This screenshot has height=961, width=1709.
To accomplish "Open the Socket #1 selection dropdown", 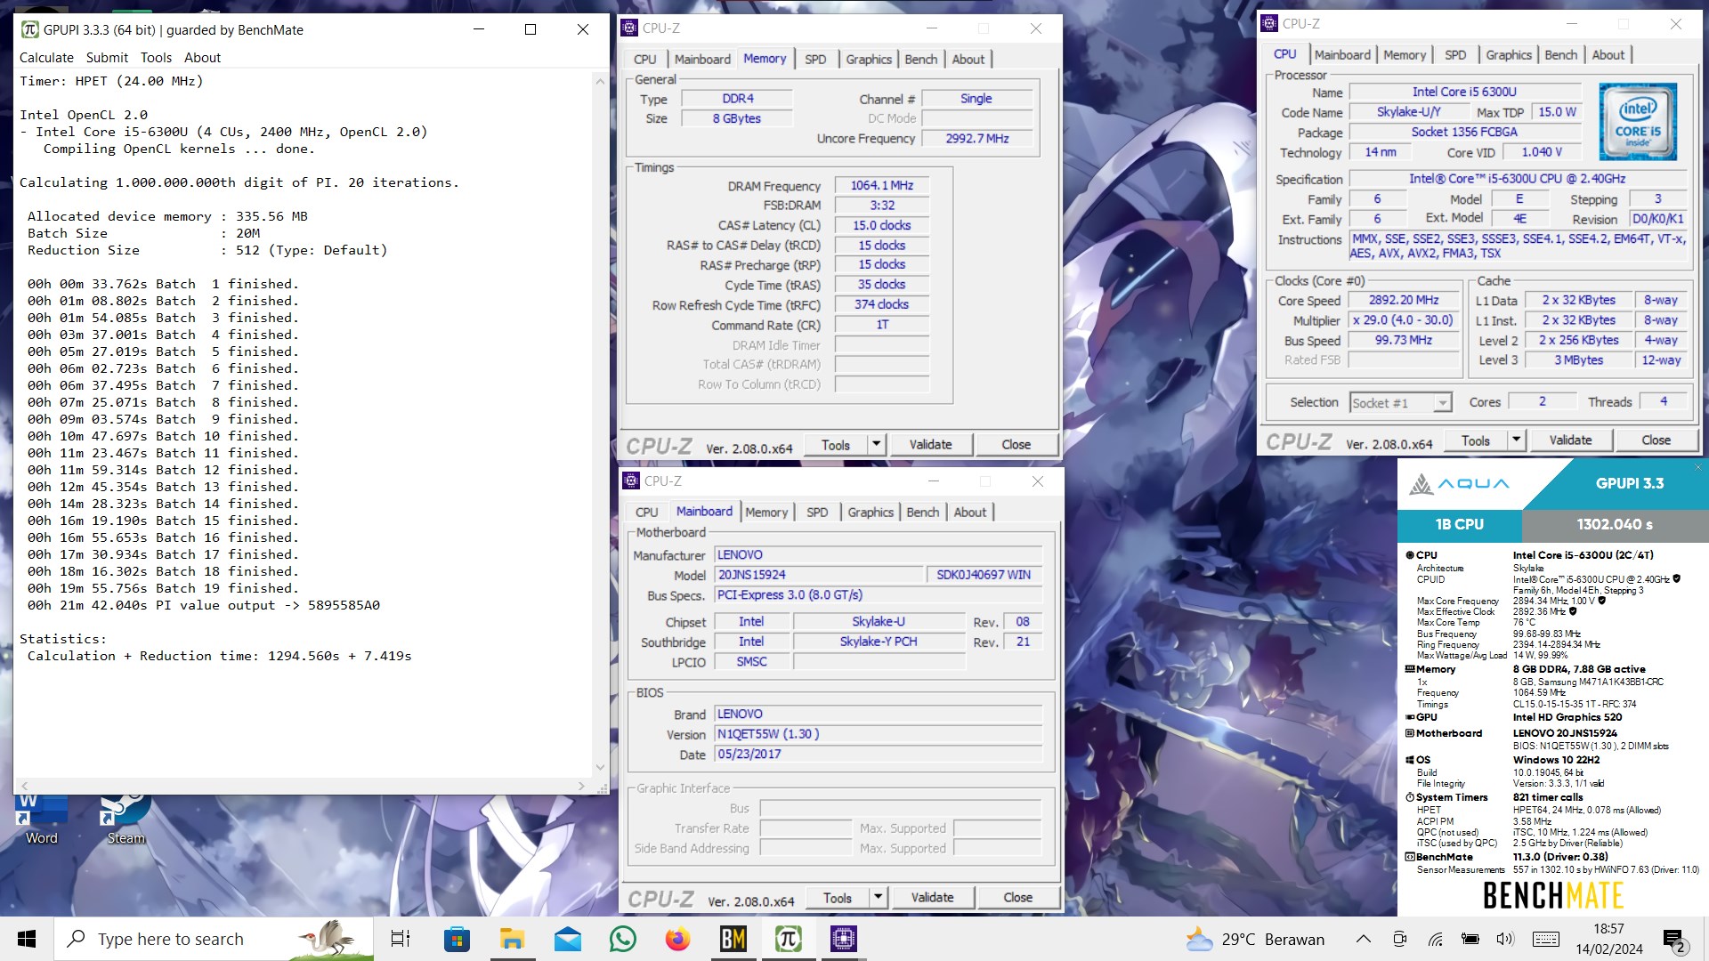I will click(x=1401, y=403).
